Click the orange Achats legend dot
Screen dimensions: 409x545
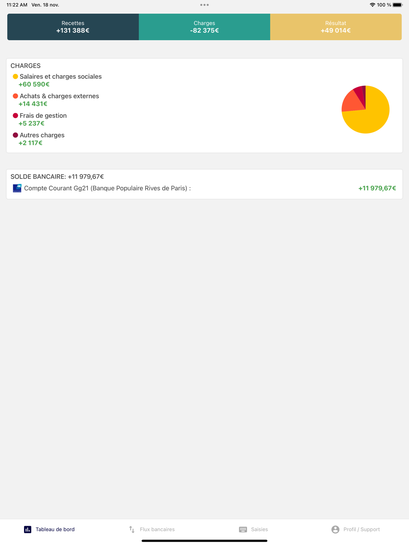[15, 96]
